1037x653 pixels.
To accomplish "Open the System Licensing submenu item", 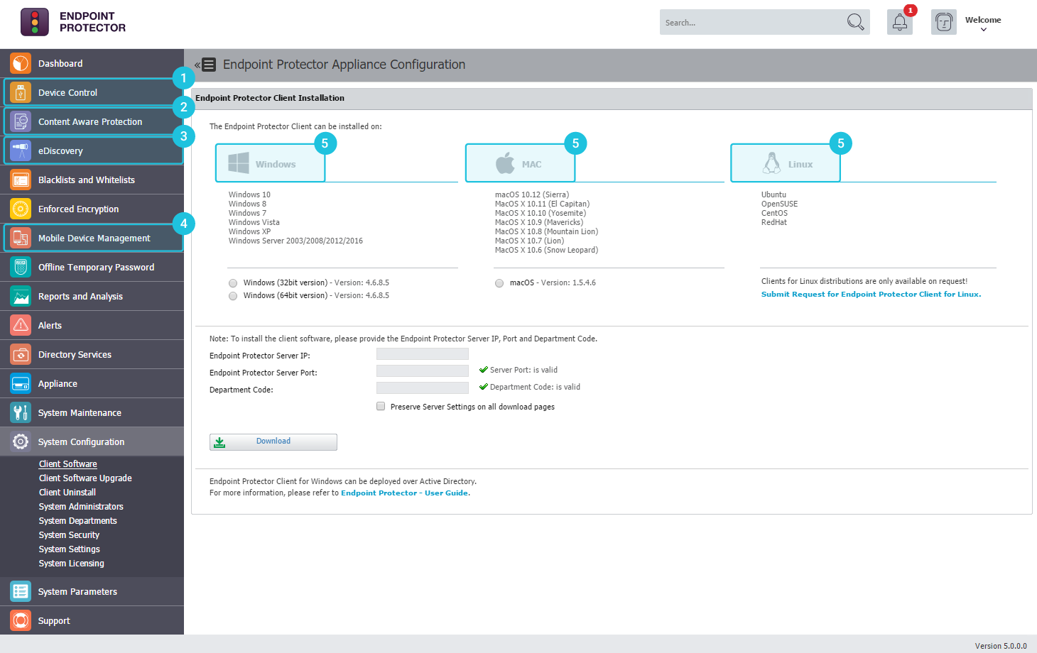I will pos(71,564).
